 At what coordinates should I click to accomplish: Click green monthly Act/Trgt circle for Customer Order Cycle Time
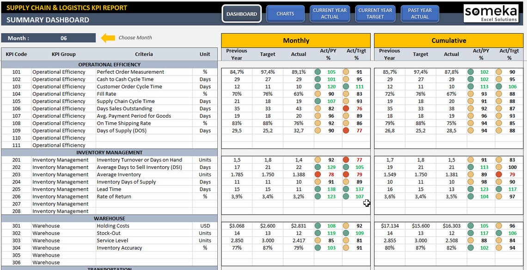(346, 86)
